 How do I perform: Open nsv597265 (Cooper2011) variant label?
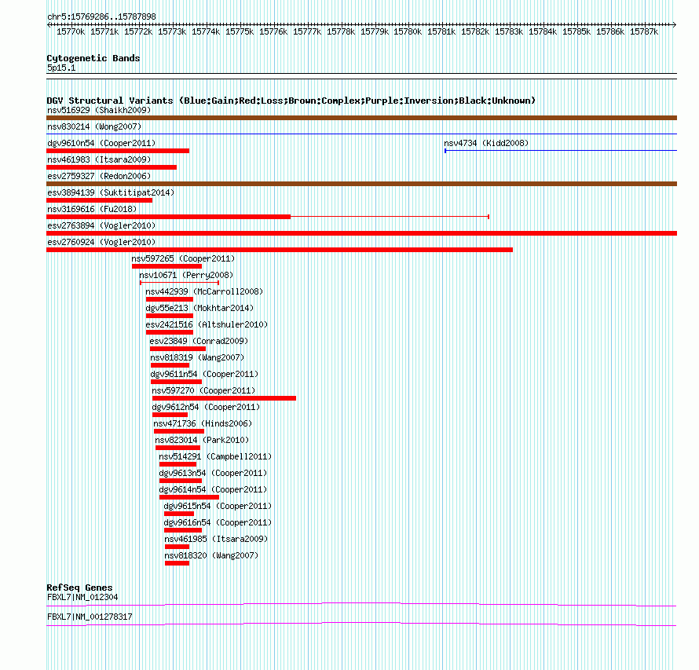tap(183, 258)
